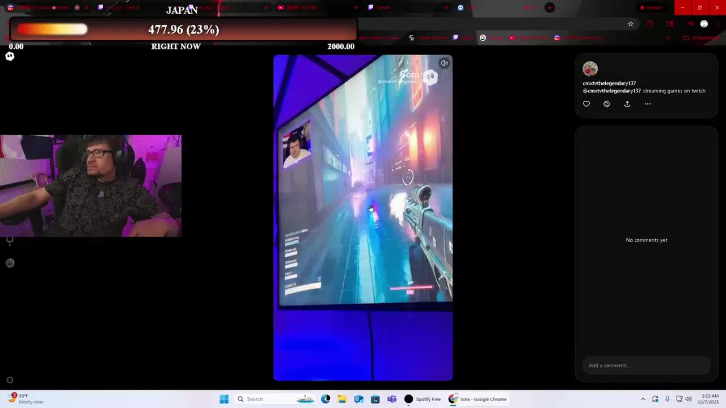
Task: Click the Gemini button in Chrome title bar
Action: point(651,7)
